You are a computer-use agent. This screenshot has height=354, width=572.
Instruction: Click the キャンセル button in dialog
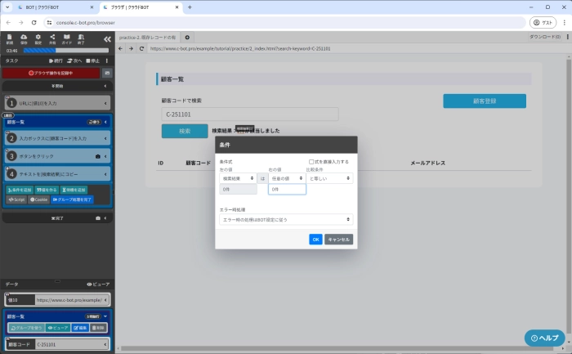coord(338,240)
